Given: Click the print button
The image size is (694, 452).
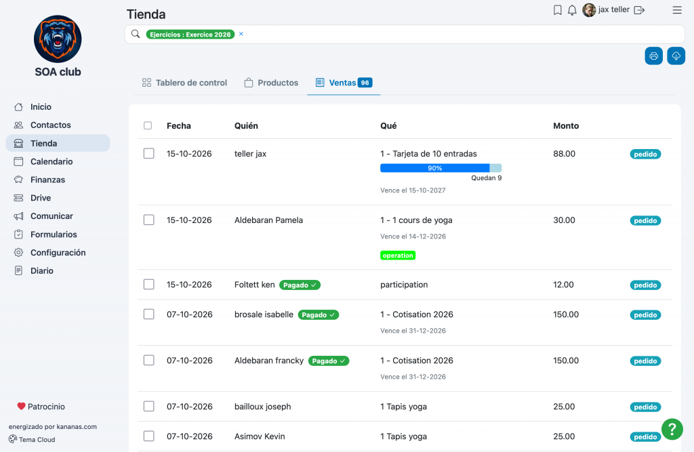Looking at the screenshot, I should (x=654, y=56).
